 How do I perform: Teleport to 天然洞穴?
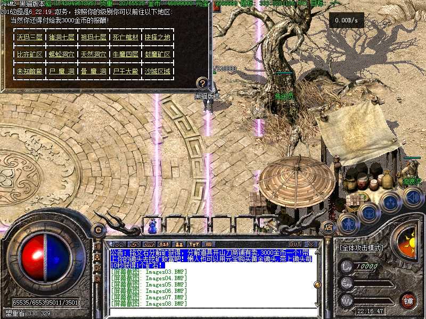(x=94, y=54)
